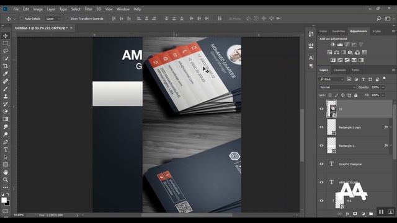
Task: Click the vertical canvas scrollbar
Action: (302, 135)
